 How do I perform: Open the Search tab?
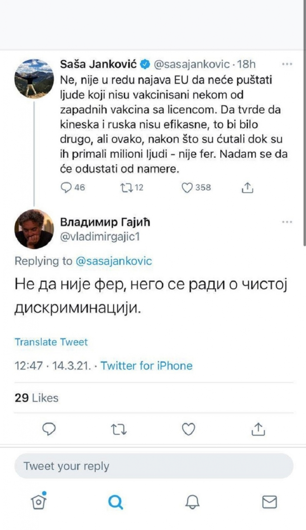(116, 502)
